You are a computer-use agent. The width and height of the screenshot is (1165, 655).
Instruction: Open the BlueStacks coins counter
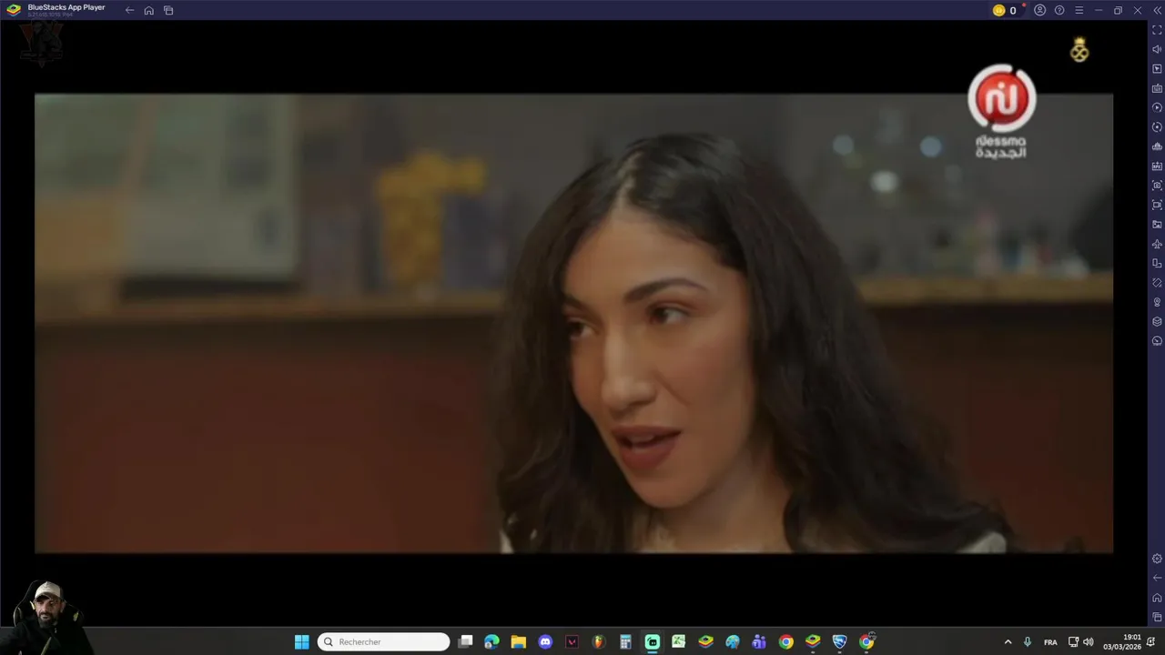1005,10
